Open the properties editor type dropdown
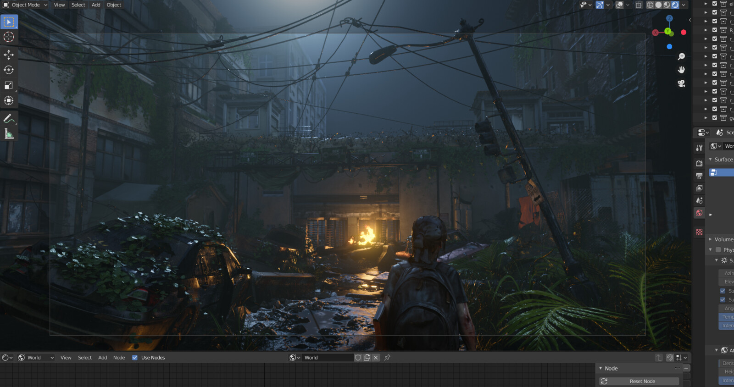Image resolution: width=734 pixels, height=387 pixels. (703, 133)
